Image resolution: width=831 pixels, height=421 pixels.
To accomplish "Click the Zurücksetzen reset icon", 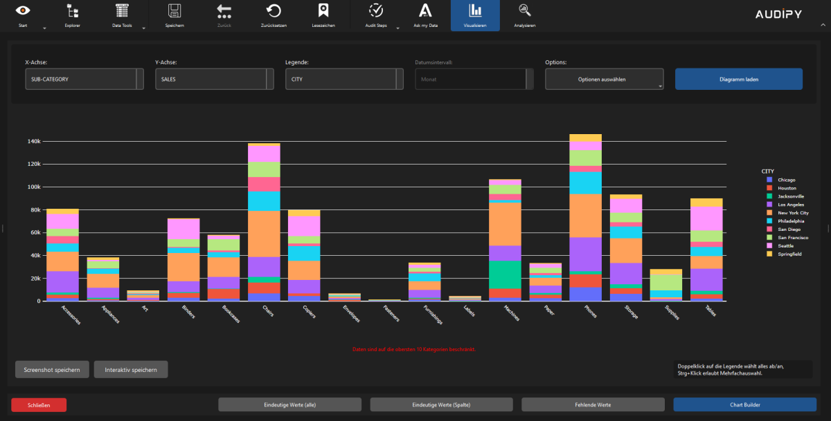I will click(274, 10).
